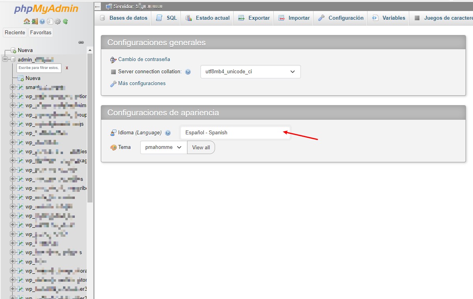Click the link chain icon in the navigation panel
The height and width of the screenshot is (299, 473).
click(x=81, y=42)
